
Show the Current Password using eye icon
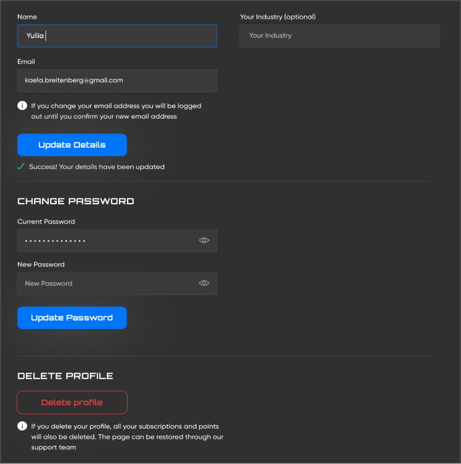[204, 240]
